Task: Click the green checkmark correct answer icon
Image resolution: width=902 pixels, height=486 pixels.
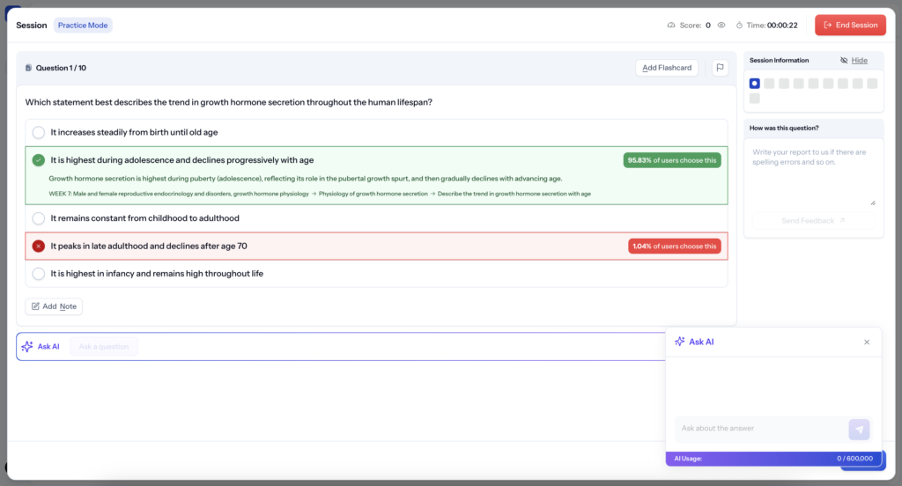Action: pyautogui.click(x=39, y=160)
